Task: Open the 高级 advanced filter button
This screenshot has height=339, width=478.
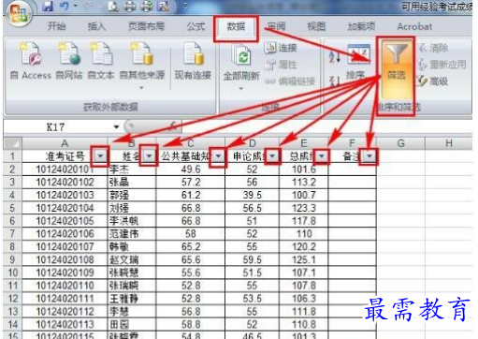Action: pyautogui.click(x=433, y=81)
